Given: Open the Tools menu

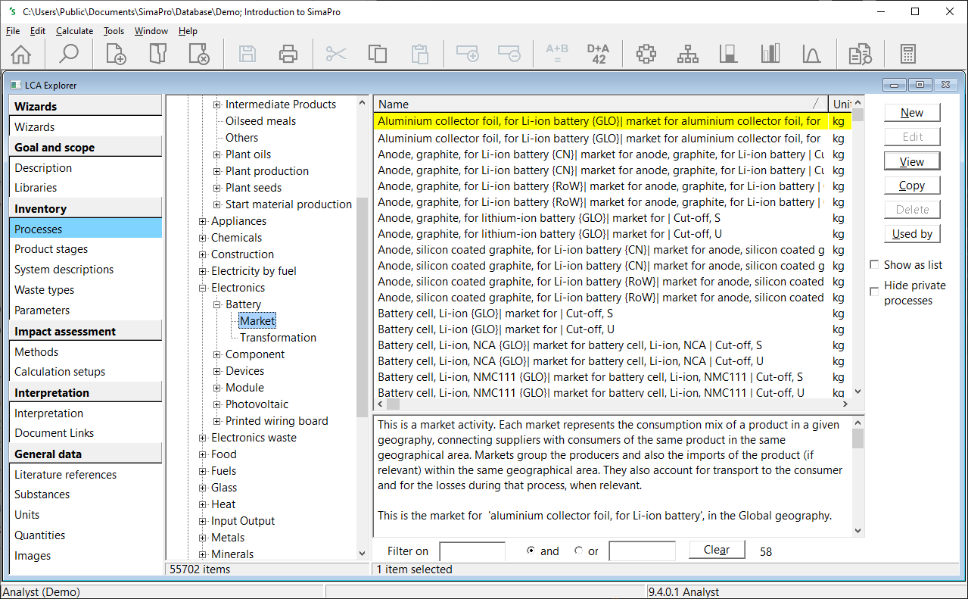Looking at the screenshot, I should (x=114, y=31).
